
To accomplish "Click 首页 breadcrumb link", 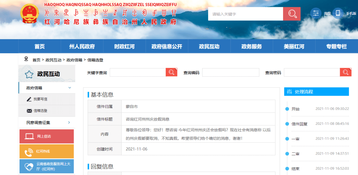I will coord(36,60).
